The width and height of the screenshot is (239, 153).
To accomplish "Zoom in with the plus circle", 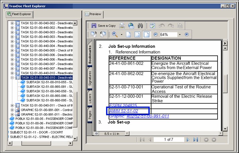I will [187, 34].
